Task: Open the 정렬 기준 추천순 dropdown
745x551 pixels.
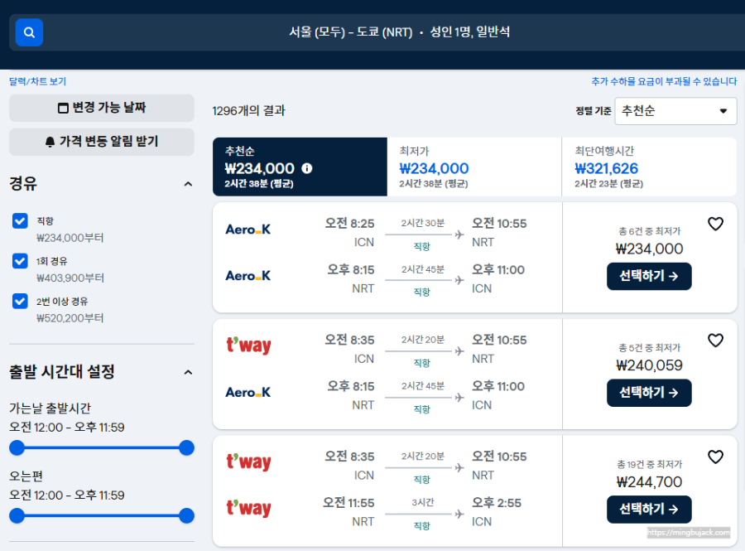Action: tap(675, 111)
